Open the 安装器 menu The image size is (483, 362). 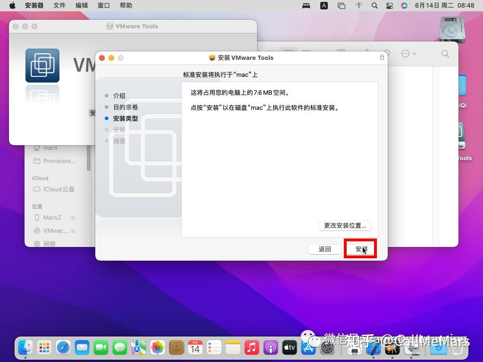(x=34, y=6)
